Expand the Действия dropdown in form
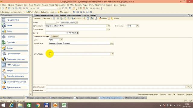The image size is (193, 108). click(47, 19)
